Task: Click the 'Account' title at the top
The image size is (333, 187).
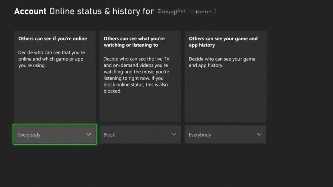Action: point(30,11)
